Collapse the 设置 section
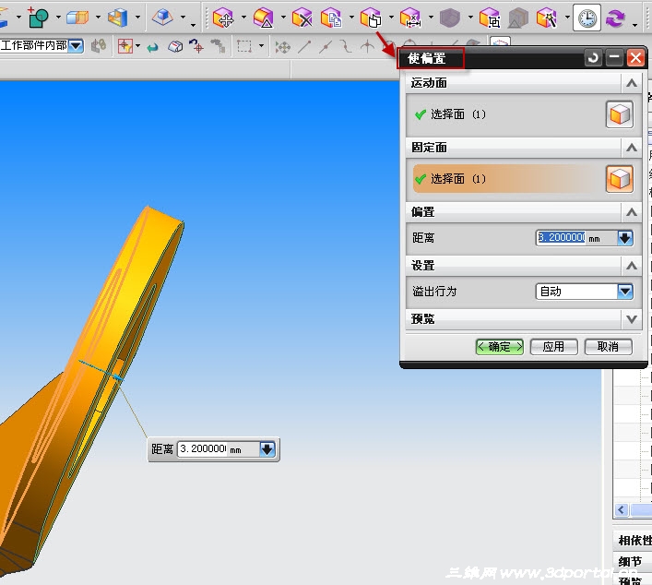 tap(632, 266)
